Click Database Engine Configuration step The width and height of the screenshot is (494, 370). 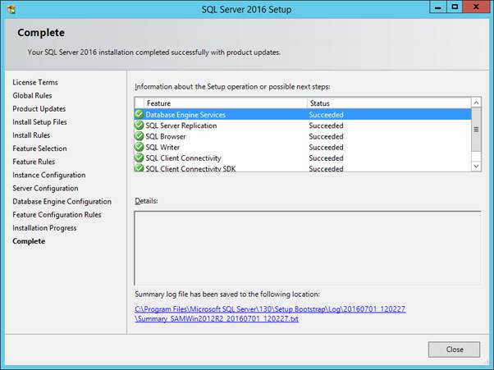[x=62, y=201]
